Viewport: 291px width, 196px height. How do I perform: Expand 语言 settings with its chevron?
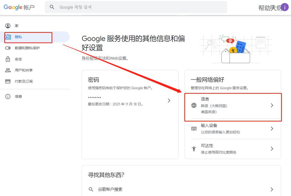pyautogui.click(x=272, y=105)
